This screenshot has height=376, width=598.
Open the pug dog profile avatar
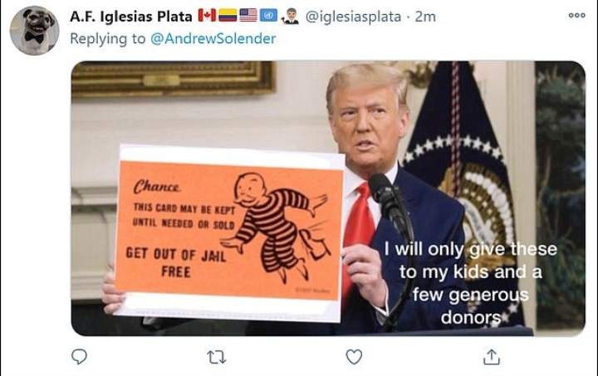[34, 31]
